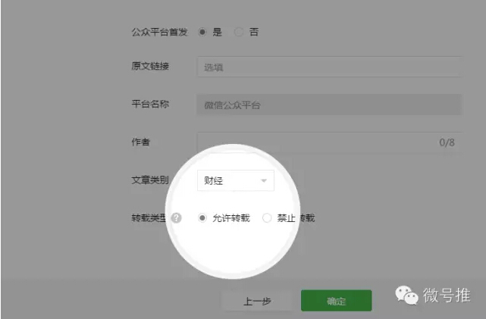
Task: Click the 文章类别 label
Action: tap(150, 180)
